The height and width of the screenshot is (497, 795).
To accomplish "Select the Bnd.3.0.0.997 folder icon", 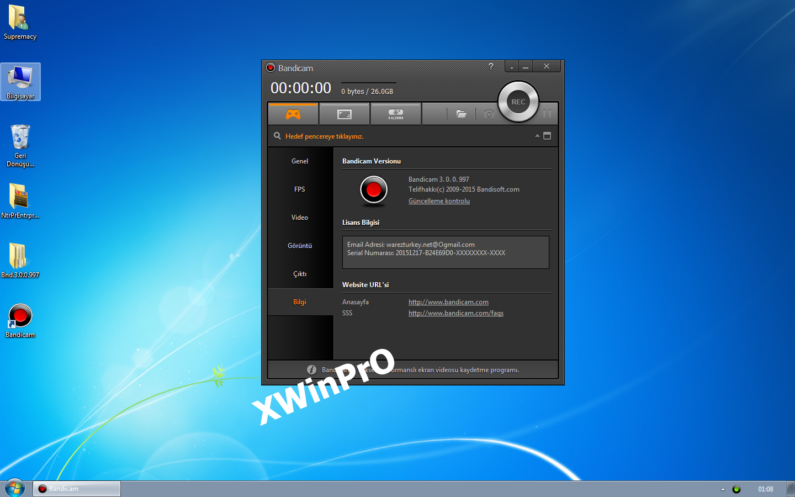I will tap(20, 261).
